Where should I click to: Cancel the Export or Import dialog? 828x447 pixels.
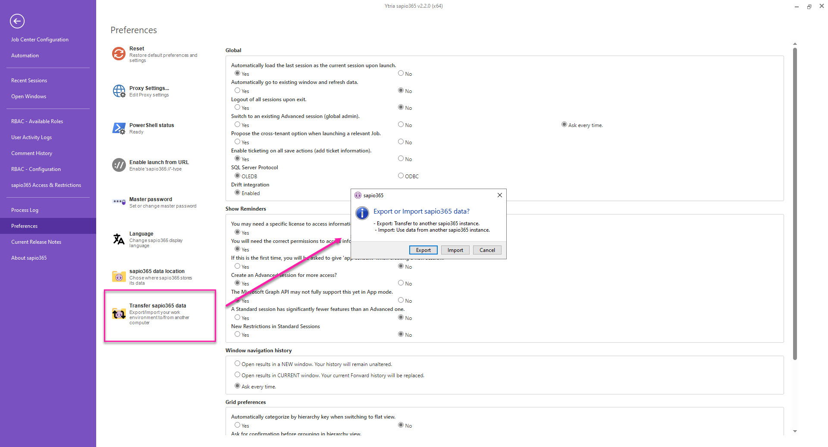pos(487,250)
